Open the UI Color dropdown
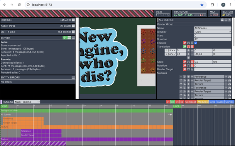The width and height of the screenshot is (235, 146). pyautogui.click(x=213, y=32)
